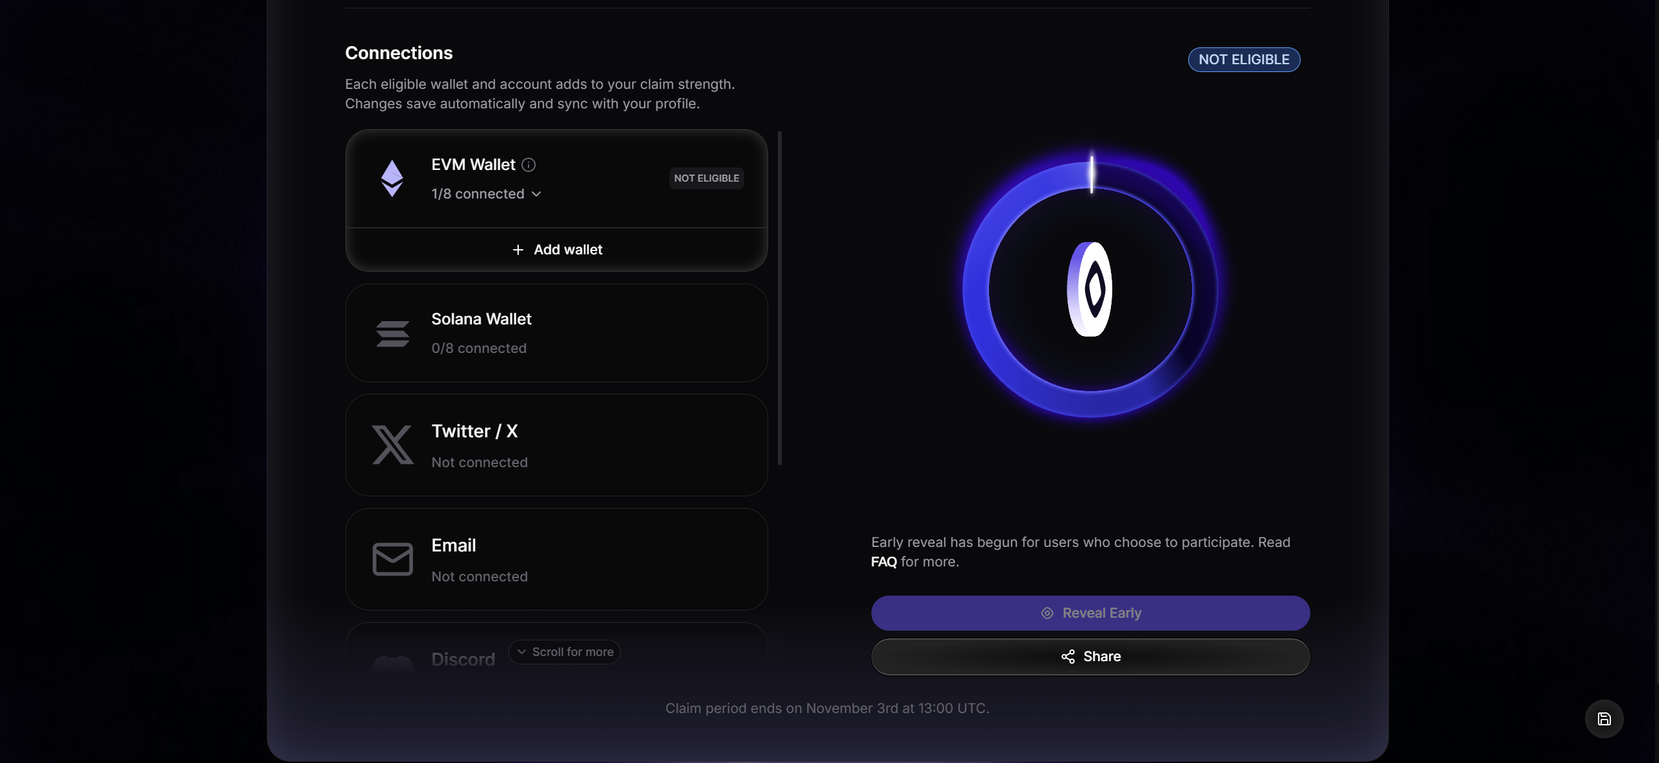Click the save floppy-disk icon
Image resolution: width=1659 pixels, height=763 pixels.
click(x=1604, y=719)
